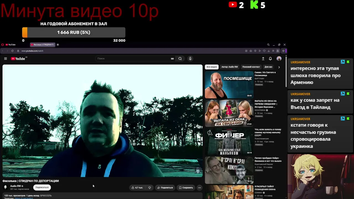Open title Что, если залезть в голову маньяку
The image size is (354, 199).
[268, 132]
